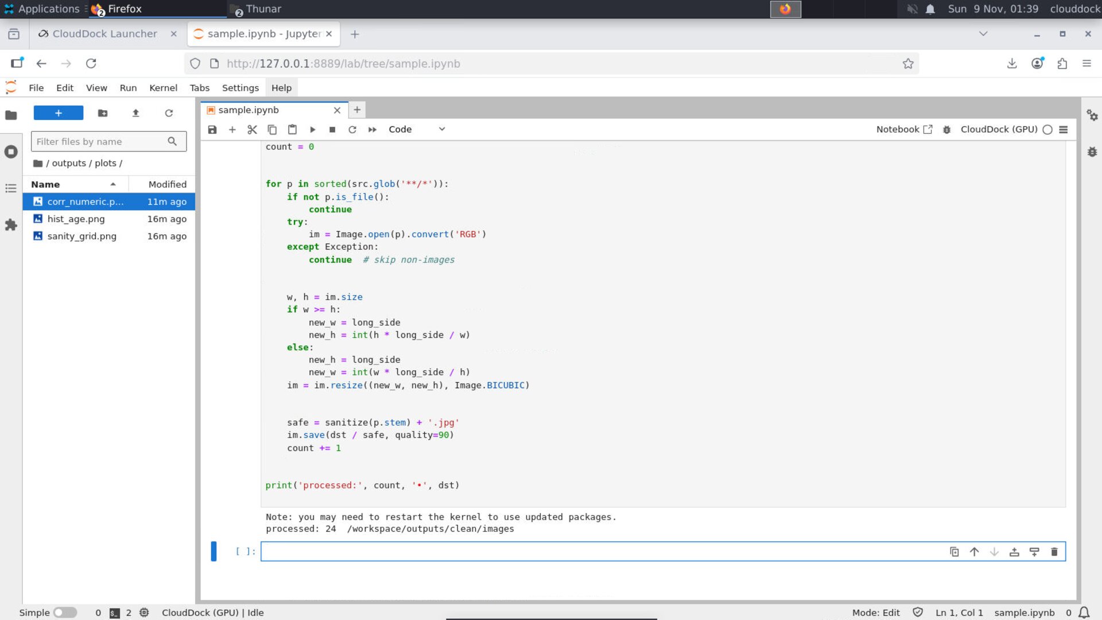Toggle the table of contents sidebar

click(11, 188)
